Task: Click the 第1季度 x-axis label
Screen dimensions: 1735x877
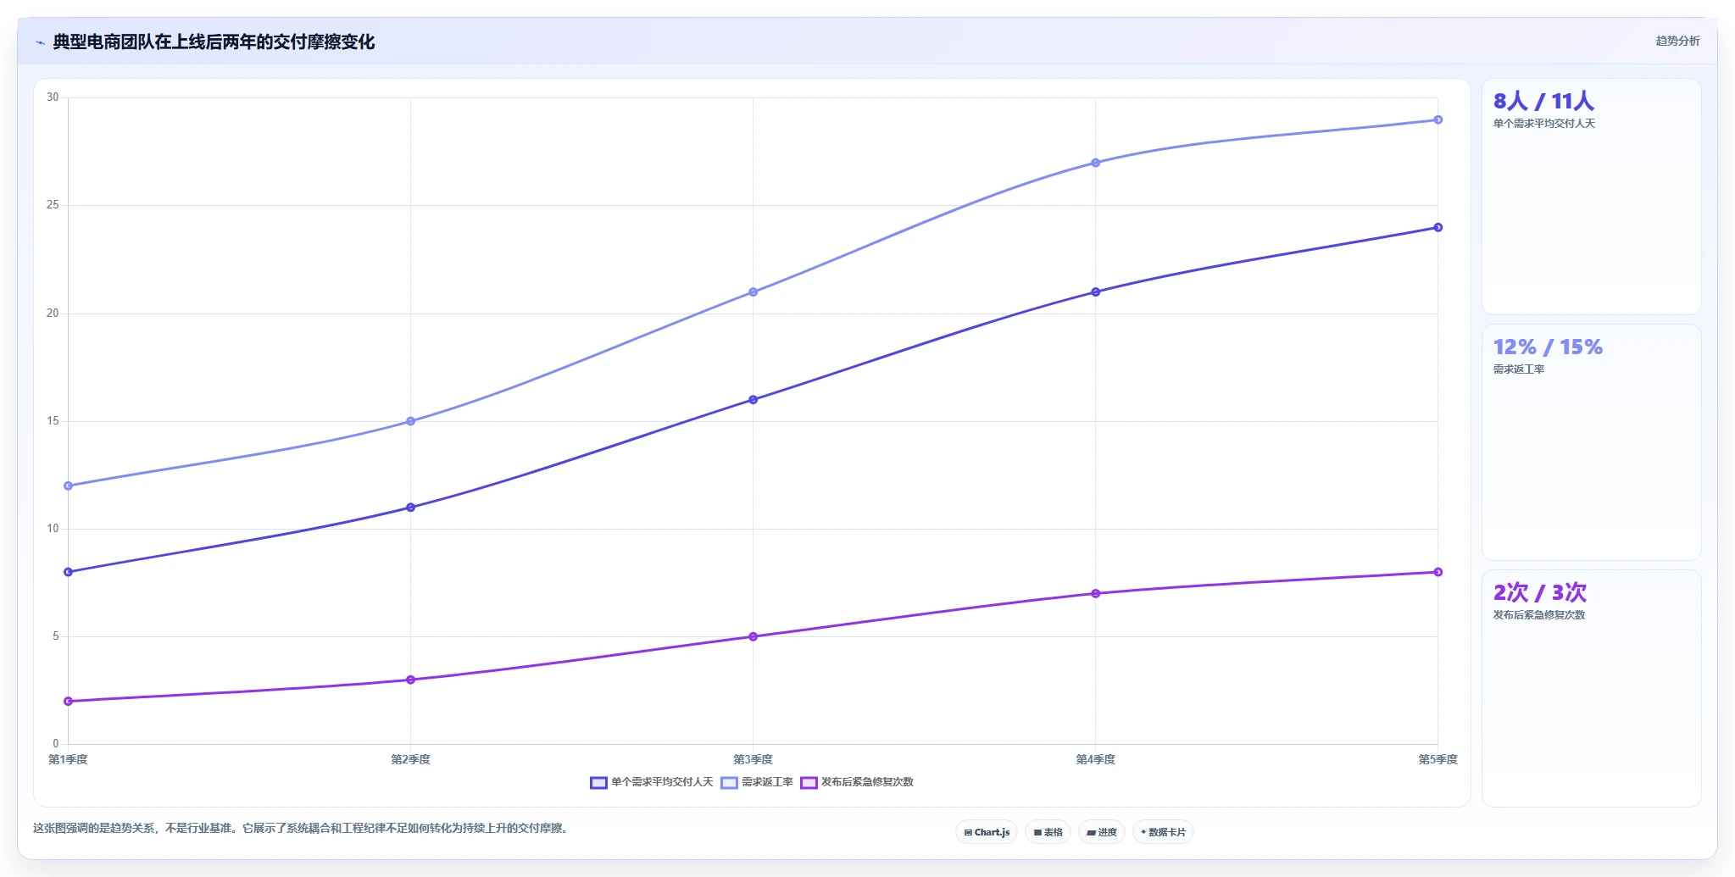Action: (68, 759)
